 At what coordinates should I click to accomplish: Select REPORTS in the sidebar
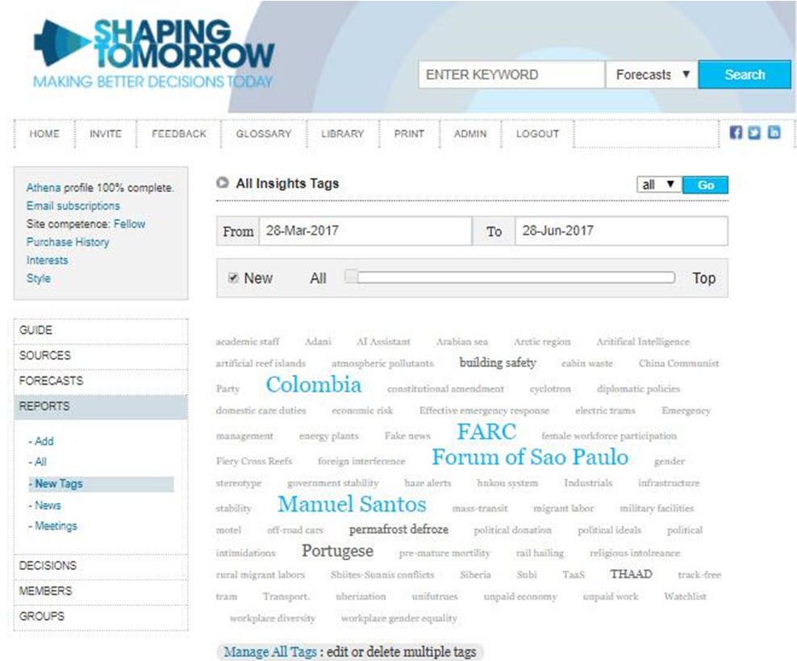pyautogui.click(x=101, y=406)
